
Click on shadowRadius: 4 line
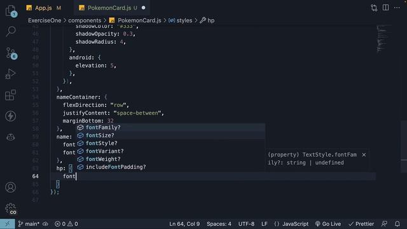(x=100, y=41)
